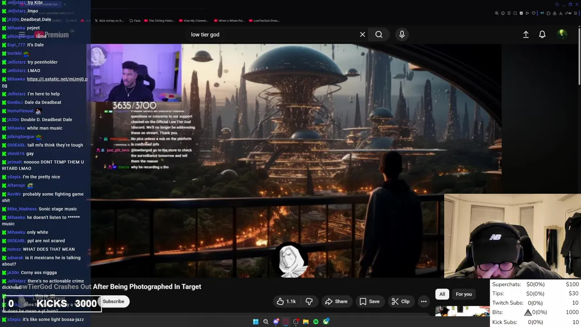Open the 'Nick shirley on X' bookmark

[109, 20]
